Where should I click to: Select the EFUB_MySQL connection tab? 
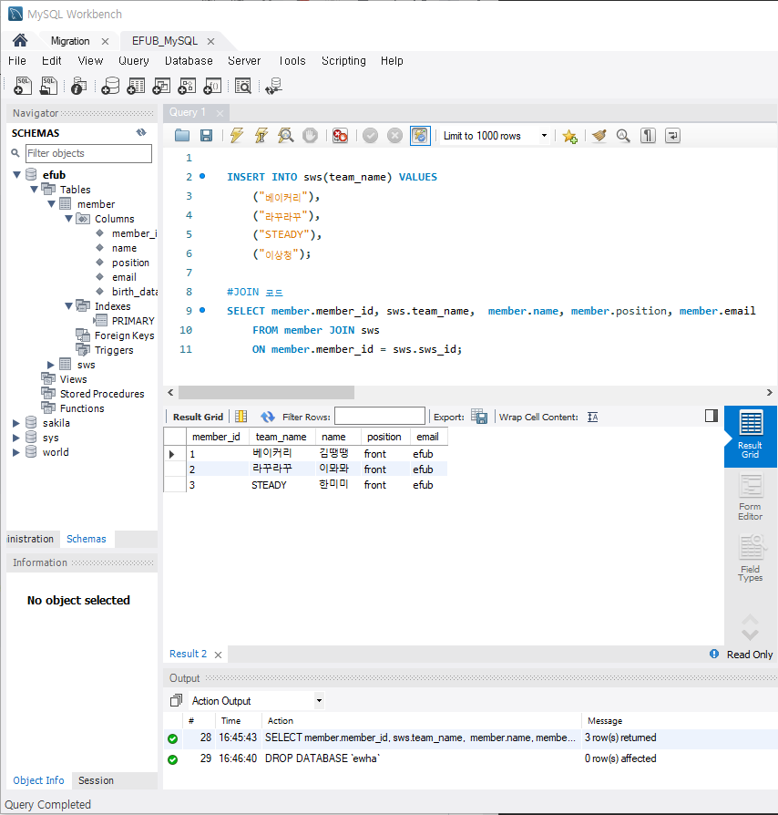(165, 41)
